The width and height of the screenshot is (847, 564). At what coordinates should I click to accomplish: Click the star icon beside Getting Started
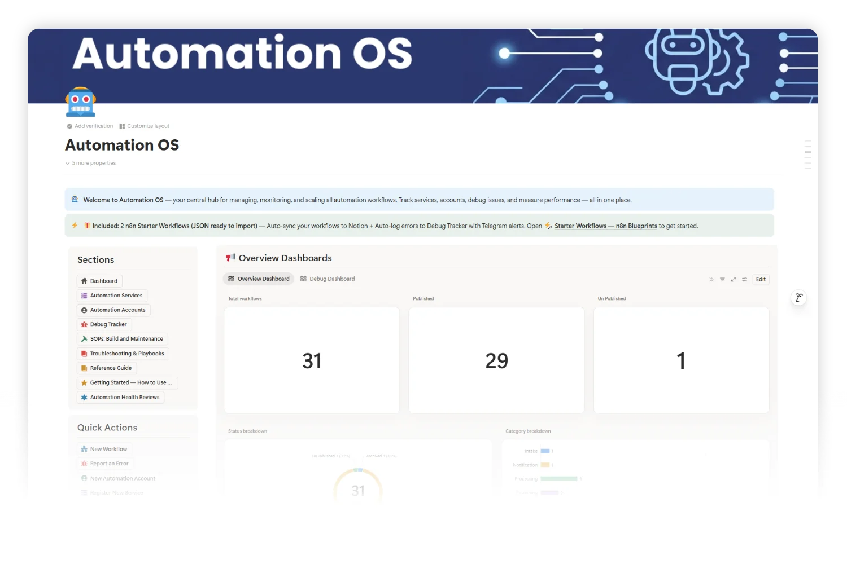(84, 383)
